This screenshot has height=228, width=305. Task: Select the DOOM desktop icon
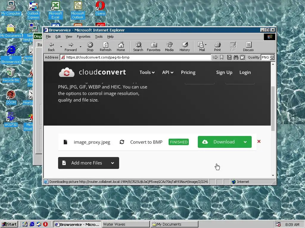tap(11, 97)
